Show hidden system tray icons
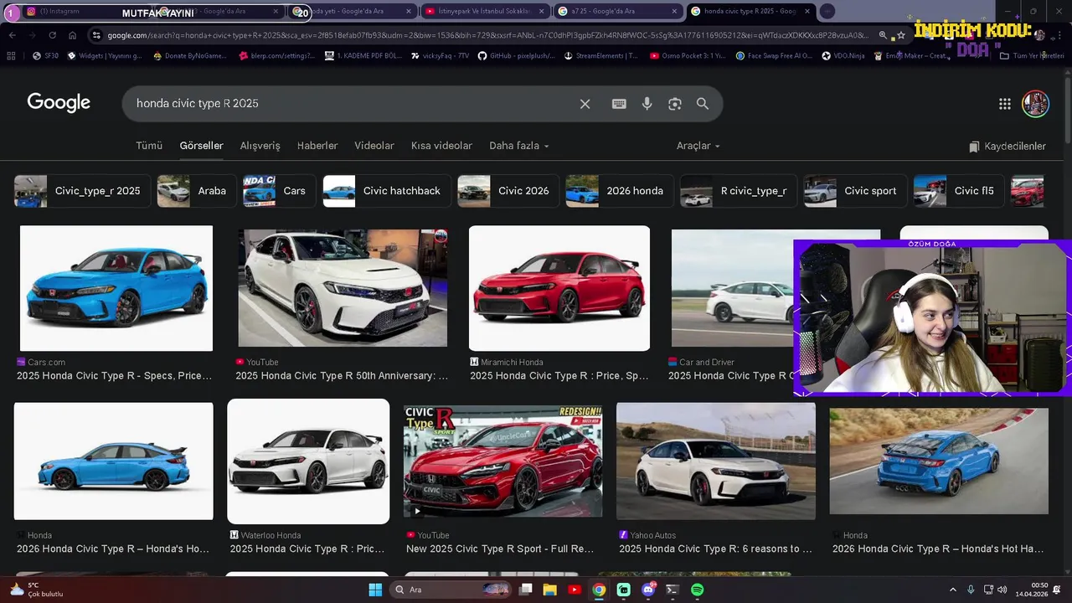The image size is (1072, 603). [x=952, y=590]
